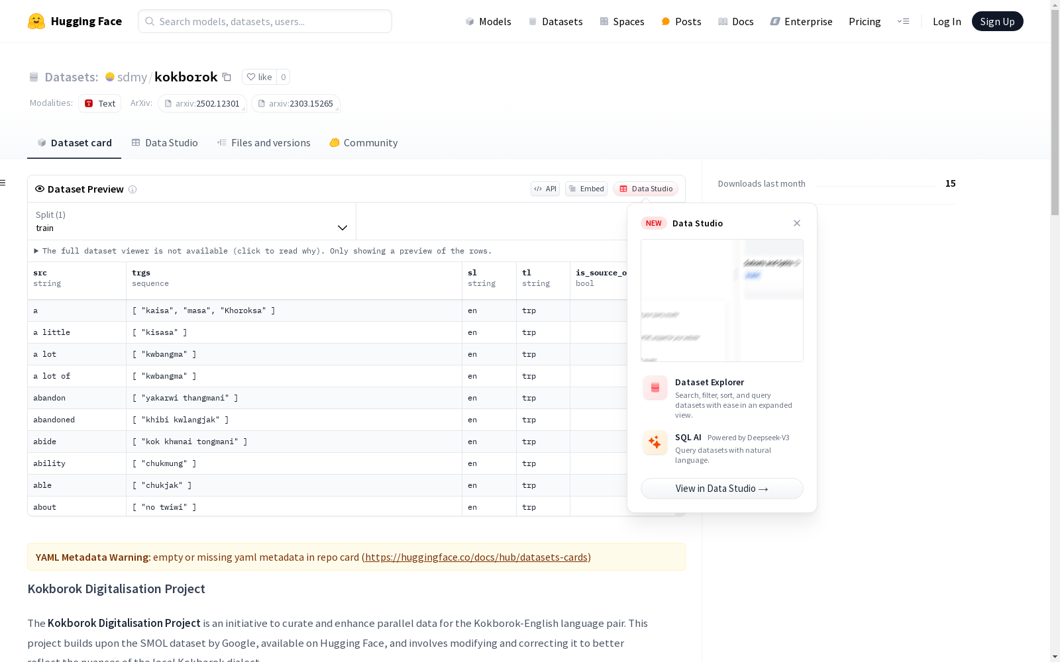This screenshot has height=662, width=1060.
Task: Open the table of contents sidebar toggle
Action: (x=3, y=183)
